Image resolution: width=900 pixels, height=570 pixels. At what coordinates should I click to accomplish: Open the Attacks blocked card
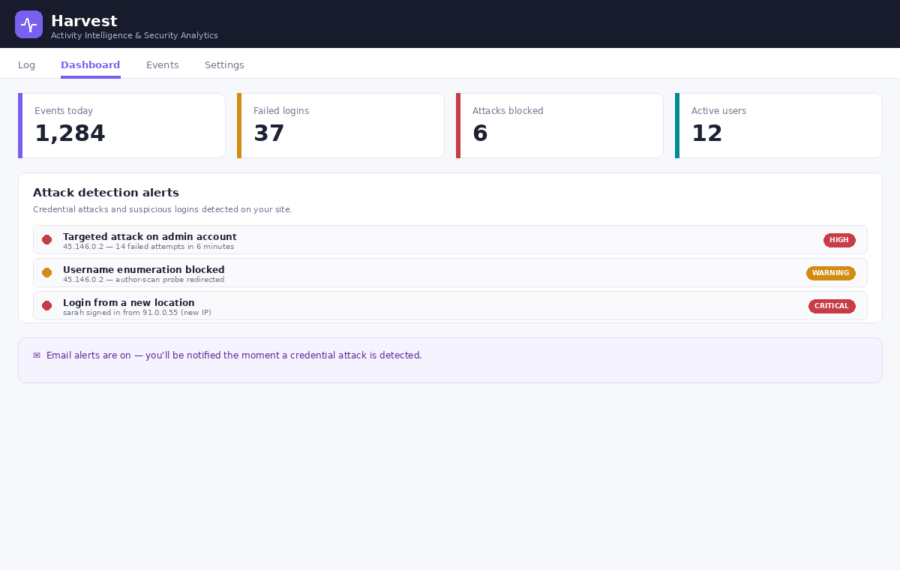pos(559,126)
